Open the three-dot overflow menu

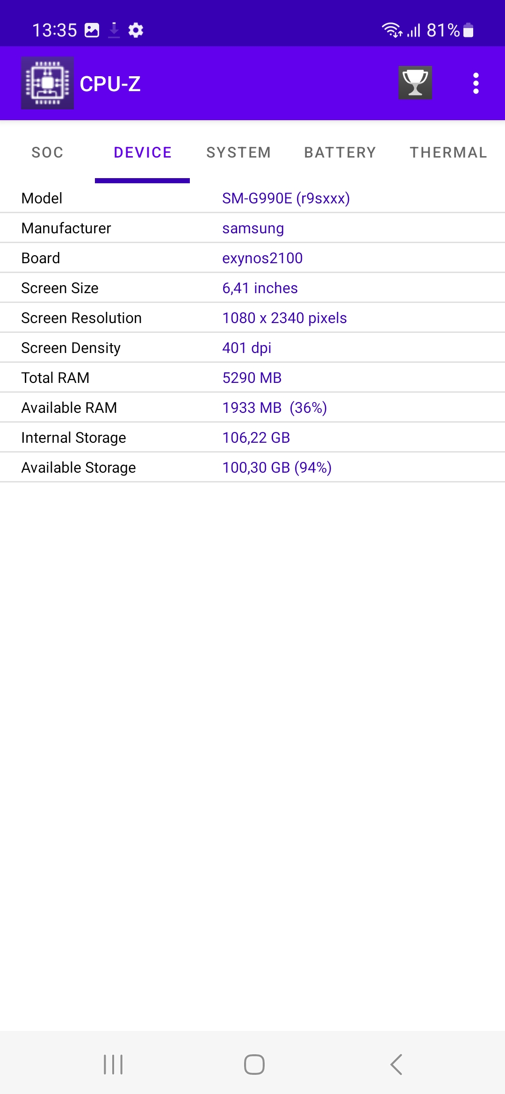click(x=476, y=83)
